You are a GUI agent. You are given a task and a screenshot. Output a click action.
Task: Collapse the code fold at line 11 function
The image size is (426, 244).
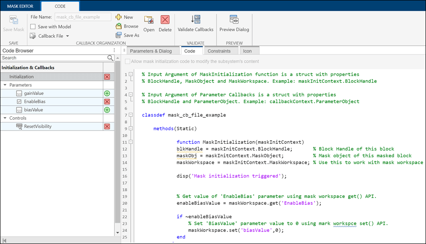tap(131, 142)
